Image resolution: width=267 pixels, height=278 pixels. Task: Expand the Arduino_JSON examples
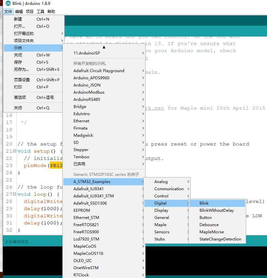click(x=104, y=85)
